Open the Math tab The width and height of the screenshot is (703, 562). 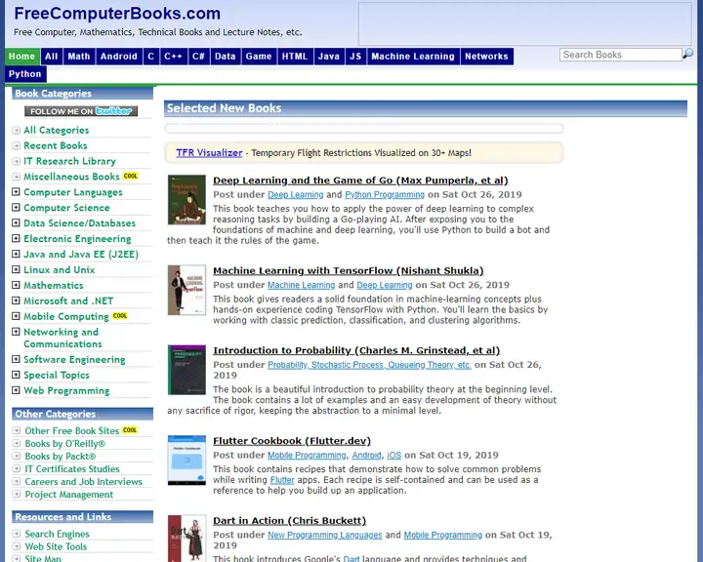tap(79, 57)
